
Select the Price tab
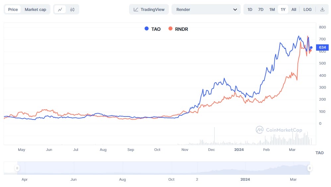coord(13,10)
